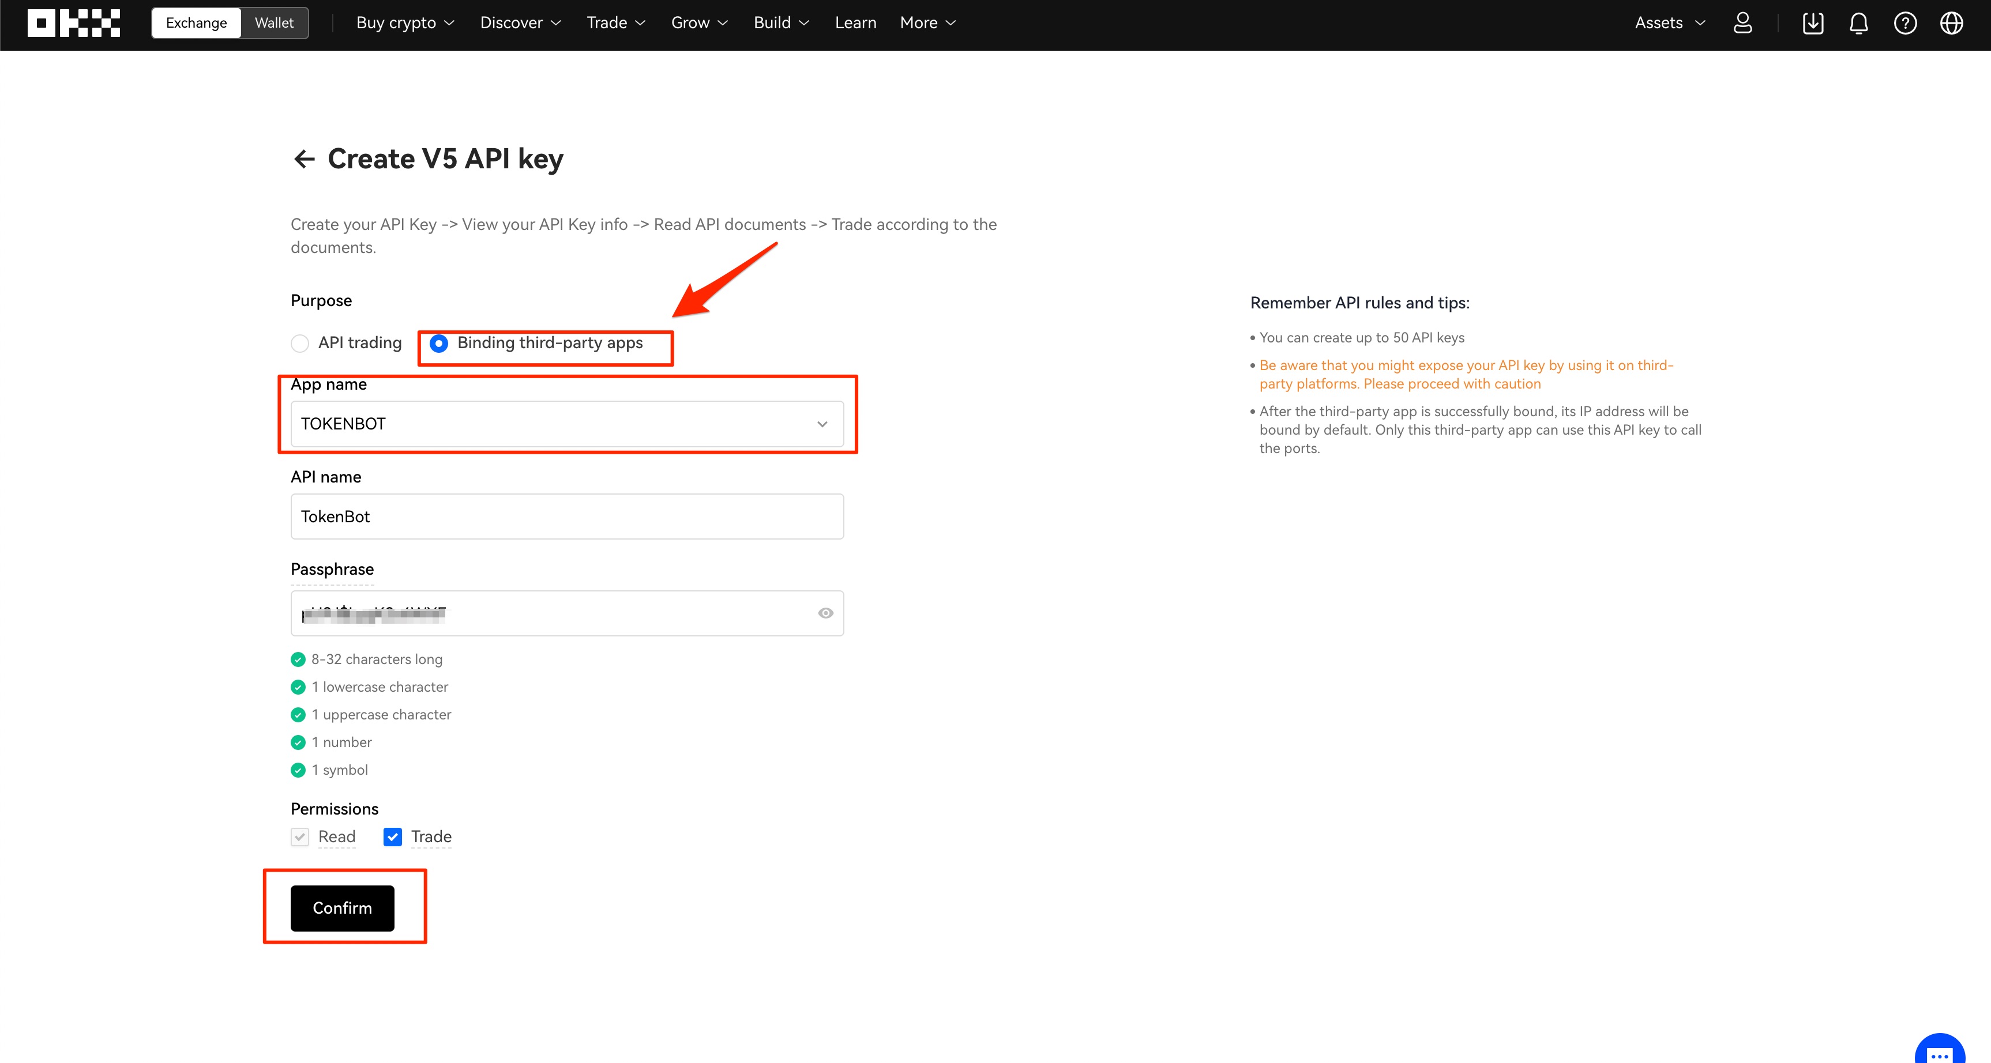This screenshot has height=1063, width=1991.
Task: Open the notifications bell
Action: tap(1859, 23)
